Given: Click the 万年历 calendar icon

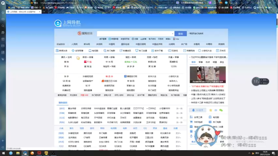Looking at the screenshot, I should [217, 51].
